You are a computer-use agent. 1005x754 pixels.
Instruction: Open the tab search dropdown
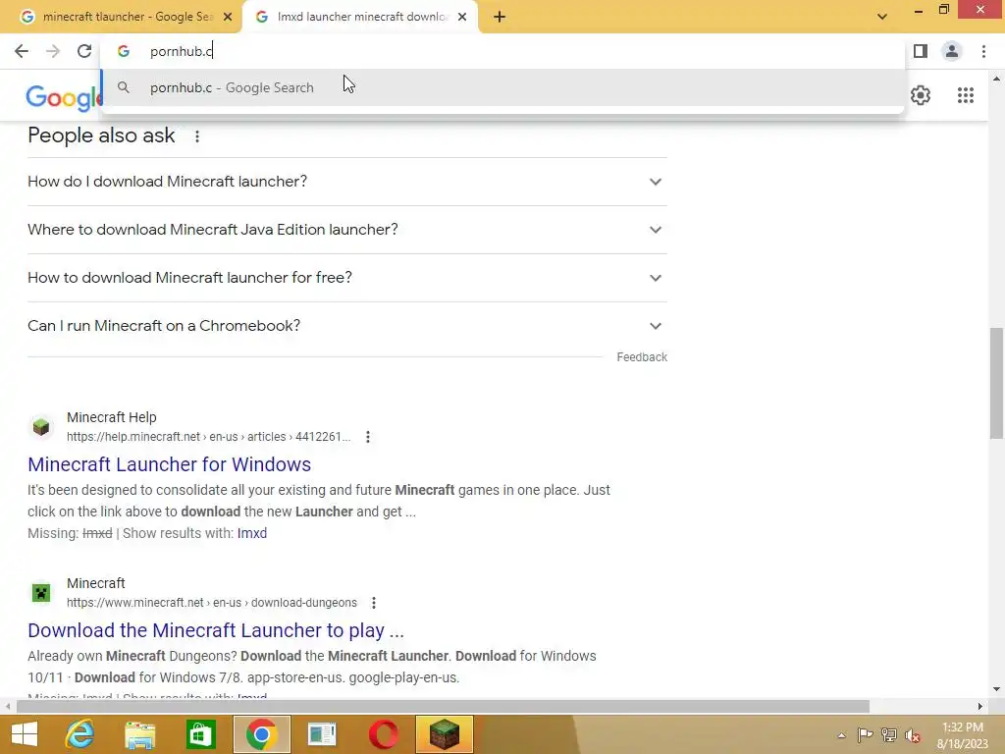pyautogui.click(x=882, y=17)
